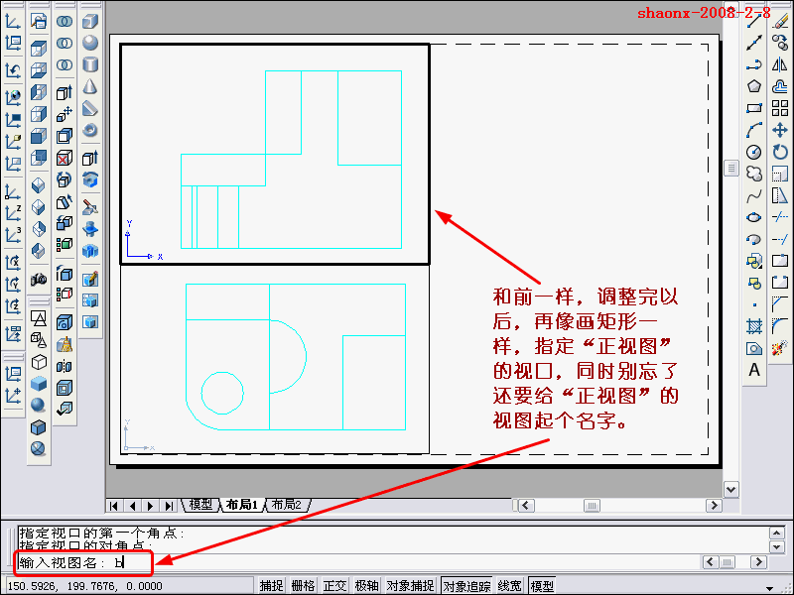Go to previous layout tab arrow
The image size is (794, 595).
tap(133, 506)
